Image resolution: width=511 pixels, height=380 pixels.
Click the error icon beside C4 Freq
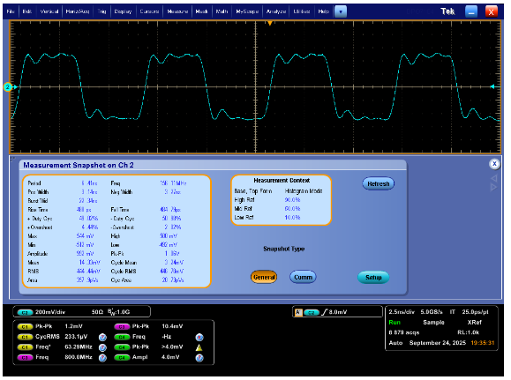point(199,338)
